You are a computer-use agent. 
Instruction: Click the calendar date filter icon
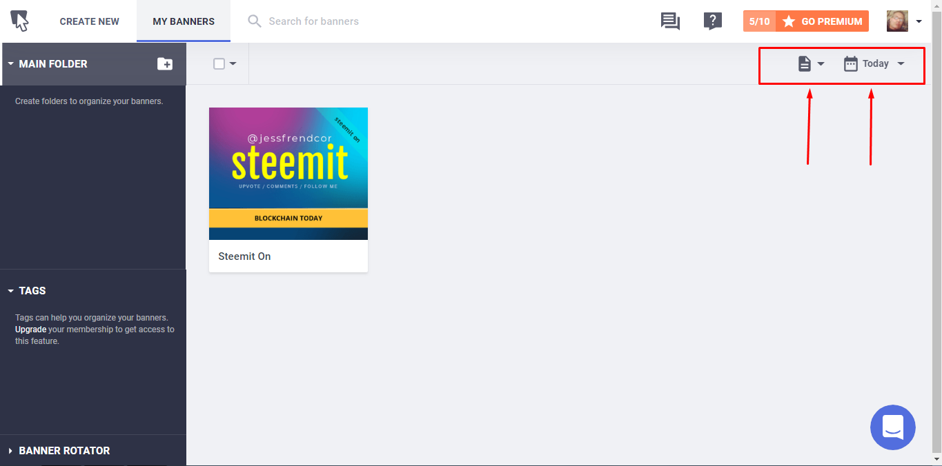(850, 63)
